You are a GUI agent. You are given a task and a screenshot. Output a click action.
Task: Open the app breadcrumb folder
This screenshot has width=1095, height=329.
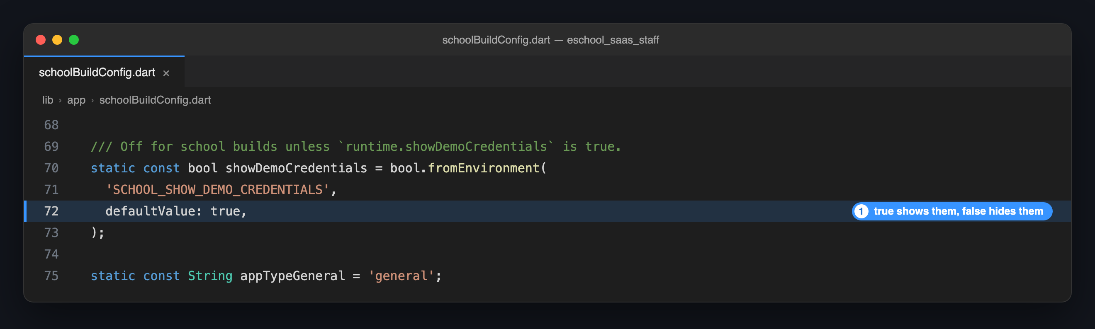tap(76, 100)
